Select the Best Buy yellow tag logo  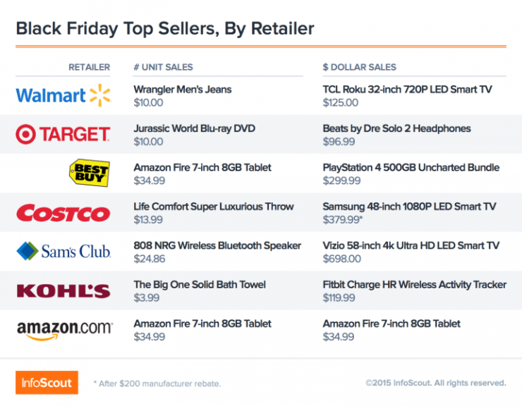tap(90, 173)
